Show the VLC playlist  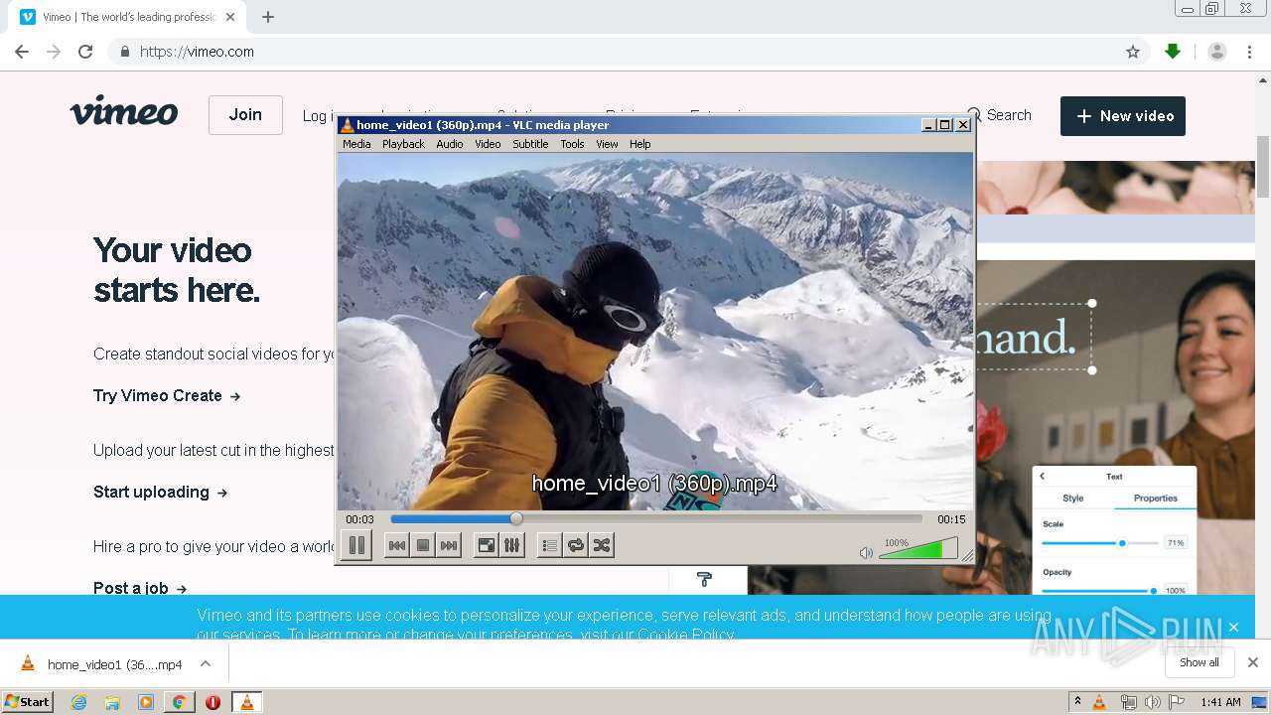coord(549,545)
